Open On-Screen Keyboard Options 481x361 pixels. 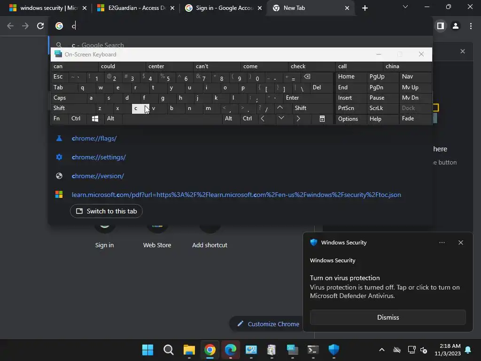click(x=351, y=119)
